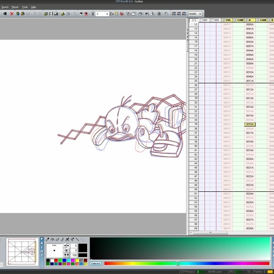
Task: Click frame row number 59
Action: [194, 229]
